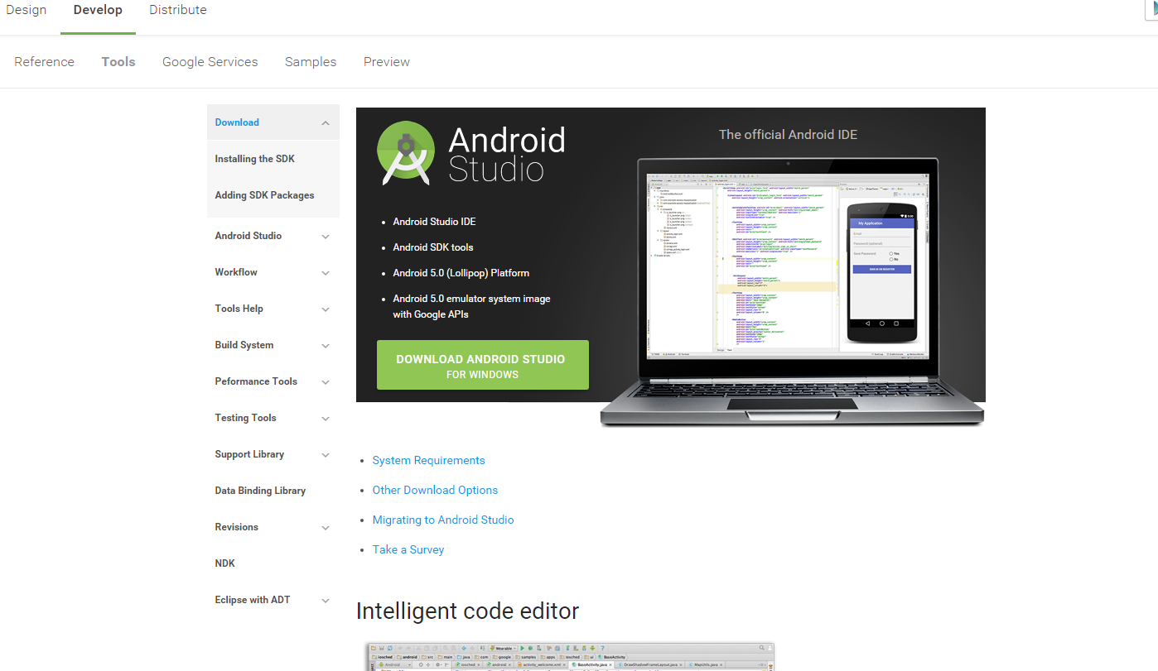Click the Tools Help sidebar label
Viewport: 1158px width, 671px height.
[x=239, y=309]
